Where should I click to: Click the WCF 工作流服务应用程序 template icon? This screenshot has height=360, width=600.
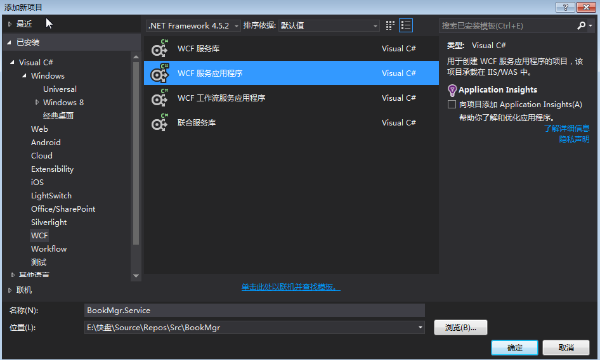tap(159, 98)
